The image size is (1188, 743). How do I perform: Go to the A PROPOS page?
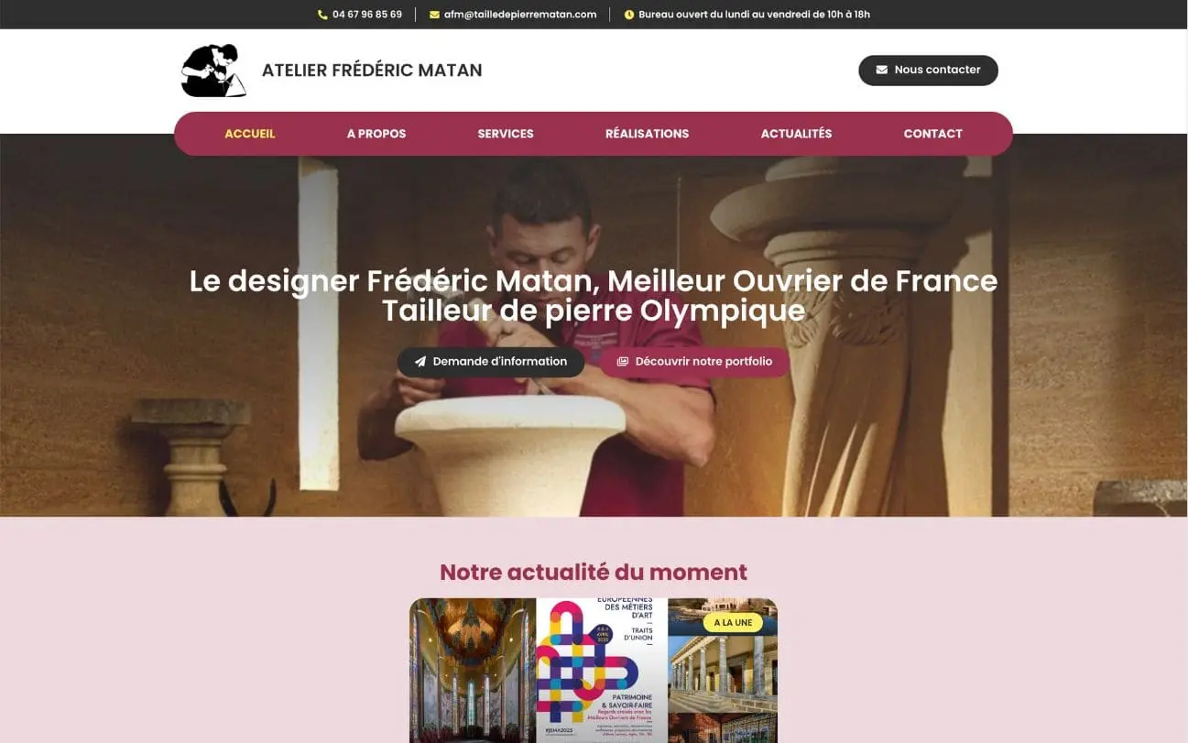(x=376, y=134)
